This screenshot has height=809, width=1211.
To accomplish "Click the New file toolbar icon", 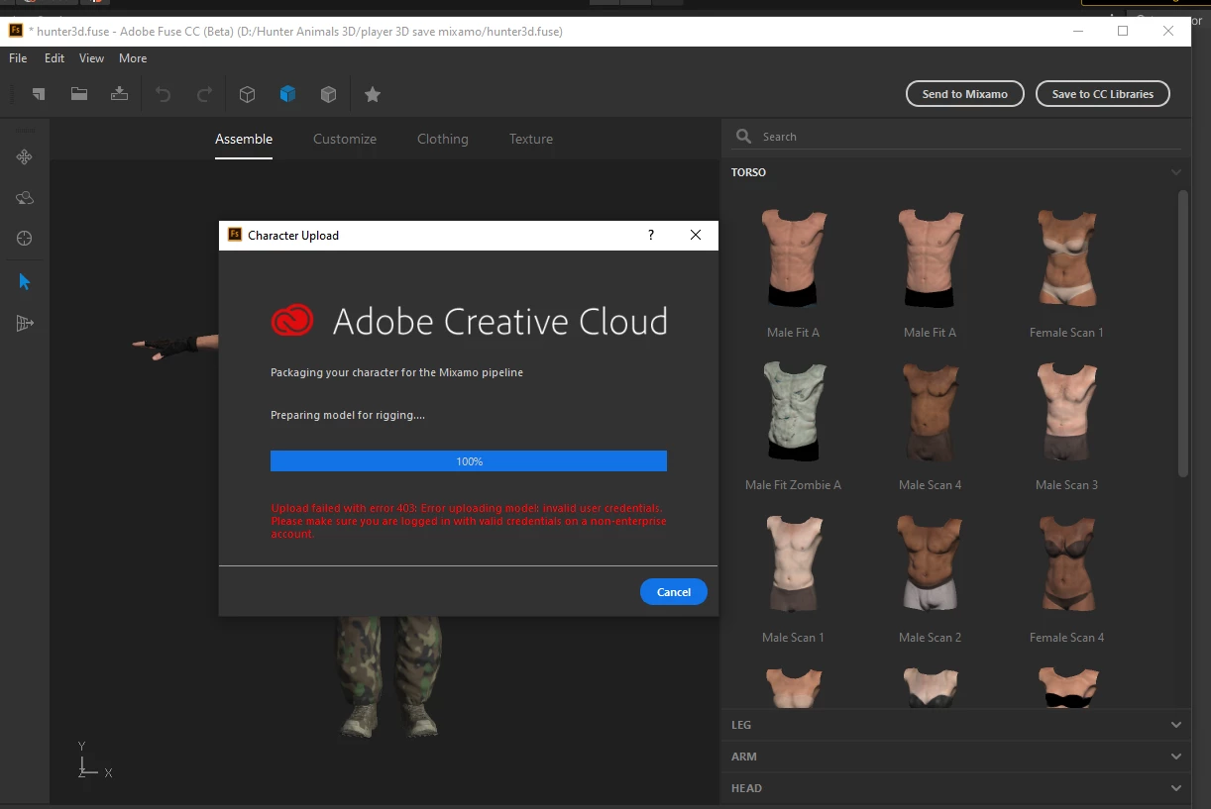I will pos(39,94).
